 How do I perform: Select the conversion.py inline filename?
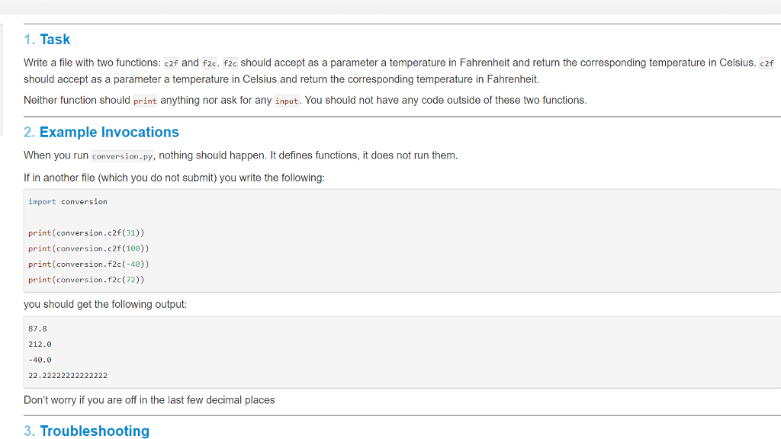click(x=122, y=155)
